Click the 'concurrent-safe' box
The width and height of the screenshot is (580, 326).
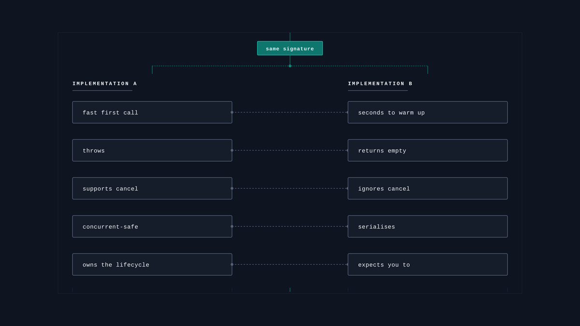[x=152, y=227]
